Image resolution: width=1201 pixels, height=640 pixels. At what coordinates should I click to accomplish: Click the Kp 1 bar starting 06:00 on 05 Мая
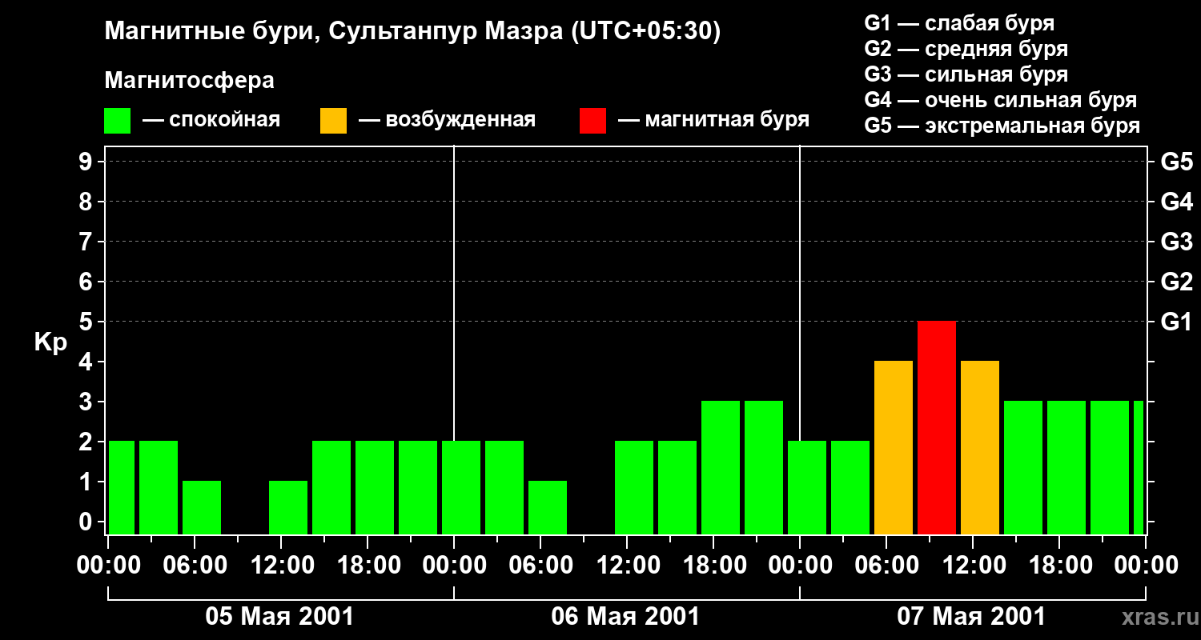(202, 507)
